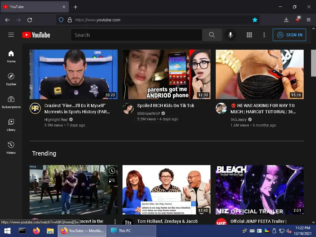This screenshot has width=316, height=237.
Task: Click the search magnifier button
Action: pyautogui.click(x=212, y=35)
